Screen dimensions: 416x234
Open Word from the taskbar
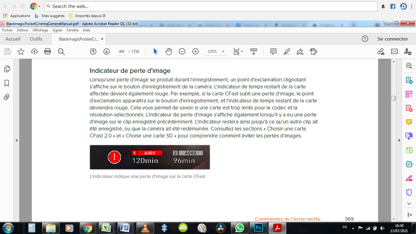(125, 228)
